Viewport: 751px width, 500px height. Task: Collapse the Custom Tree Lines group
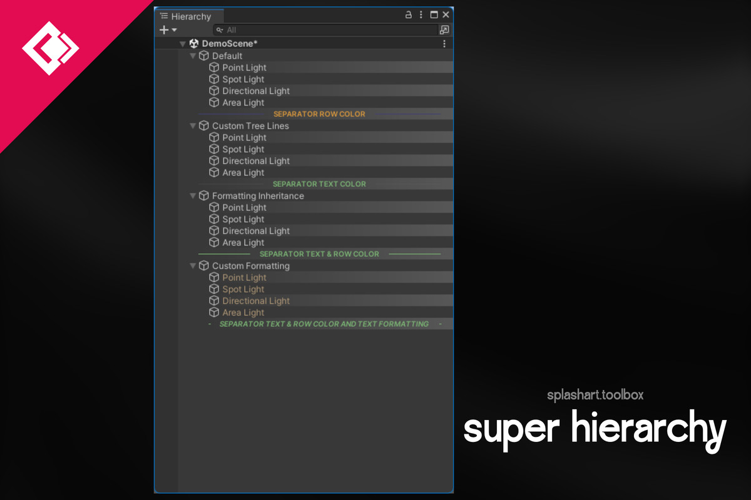click(193, 126)
